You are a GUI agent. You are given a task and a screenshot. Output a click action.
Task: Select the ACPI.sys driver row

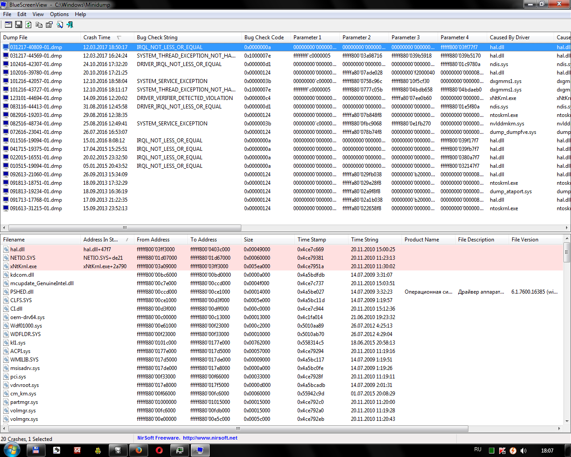pyautogui.click(x=281, y=351)
